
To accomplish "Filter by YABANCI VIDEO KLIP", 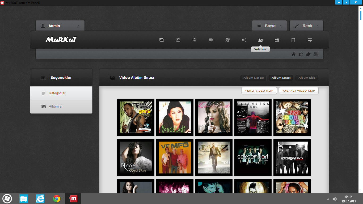I will 299,91.
